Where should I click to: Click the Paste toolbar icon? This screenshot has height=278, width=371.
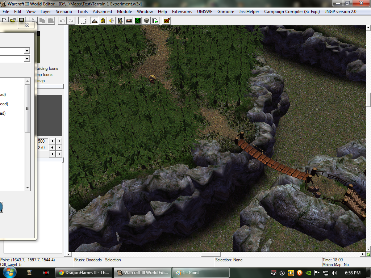(x=51, y=21)
